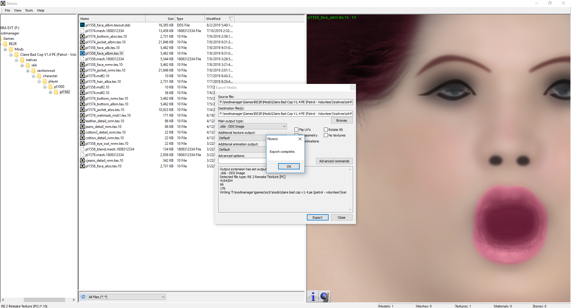Sort files by the Size column header

click(x=160, y=19)
